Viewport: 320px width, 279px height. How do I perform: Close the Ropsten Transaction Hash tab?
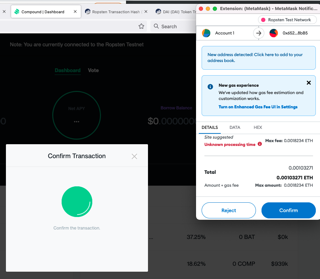coord(146,11)
